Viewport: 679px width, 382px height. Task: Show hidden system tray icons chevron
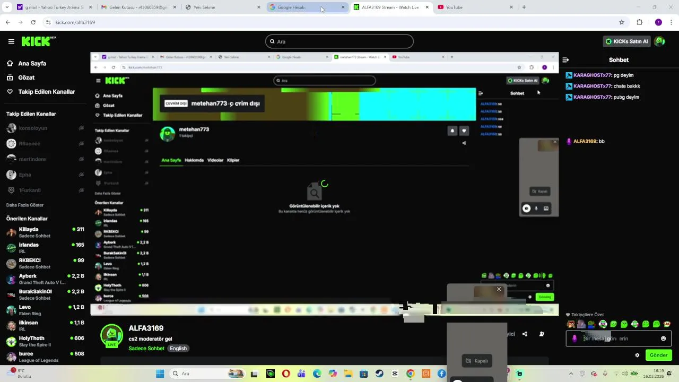[572, 374]
